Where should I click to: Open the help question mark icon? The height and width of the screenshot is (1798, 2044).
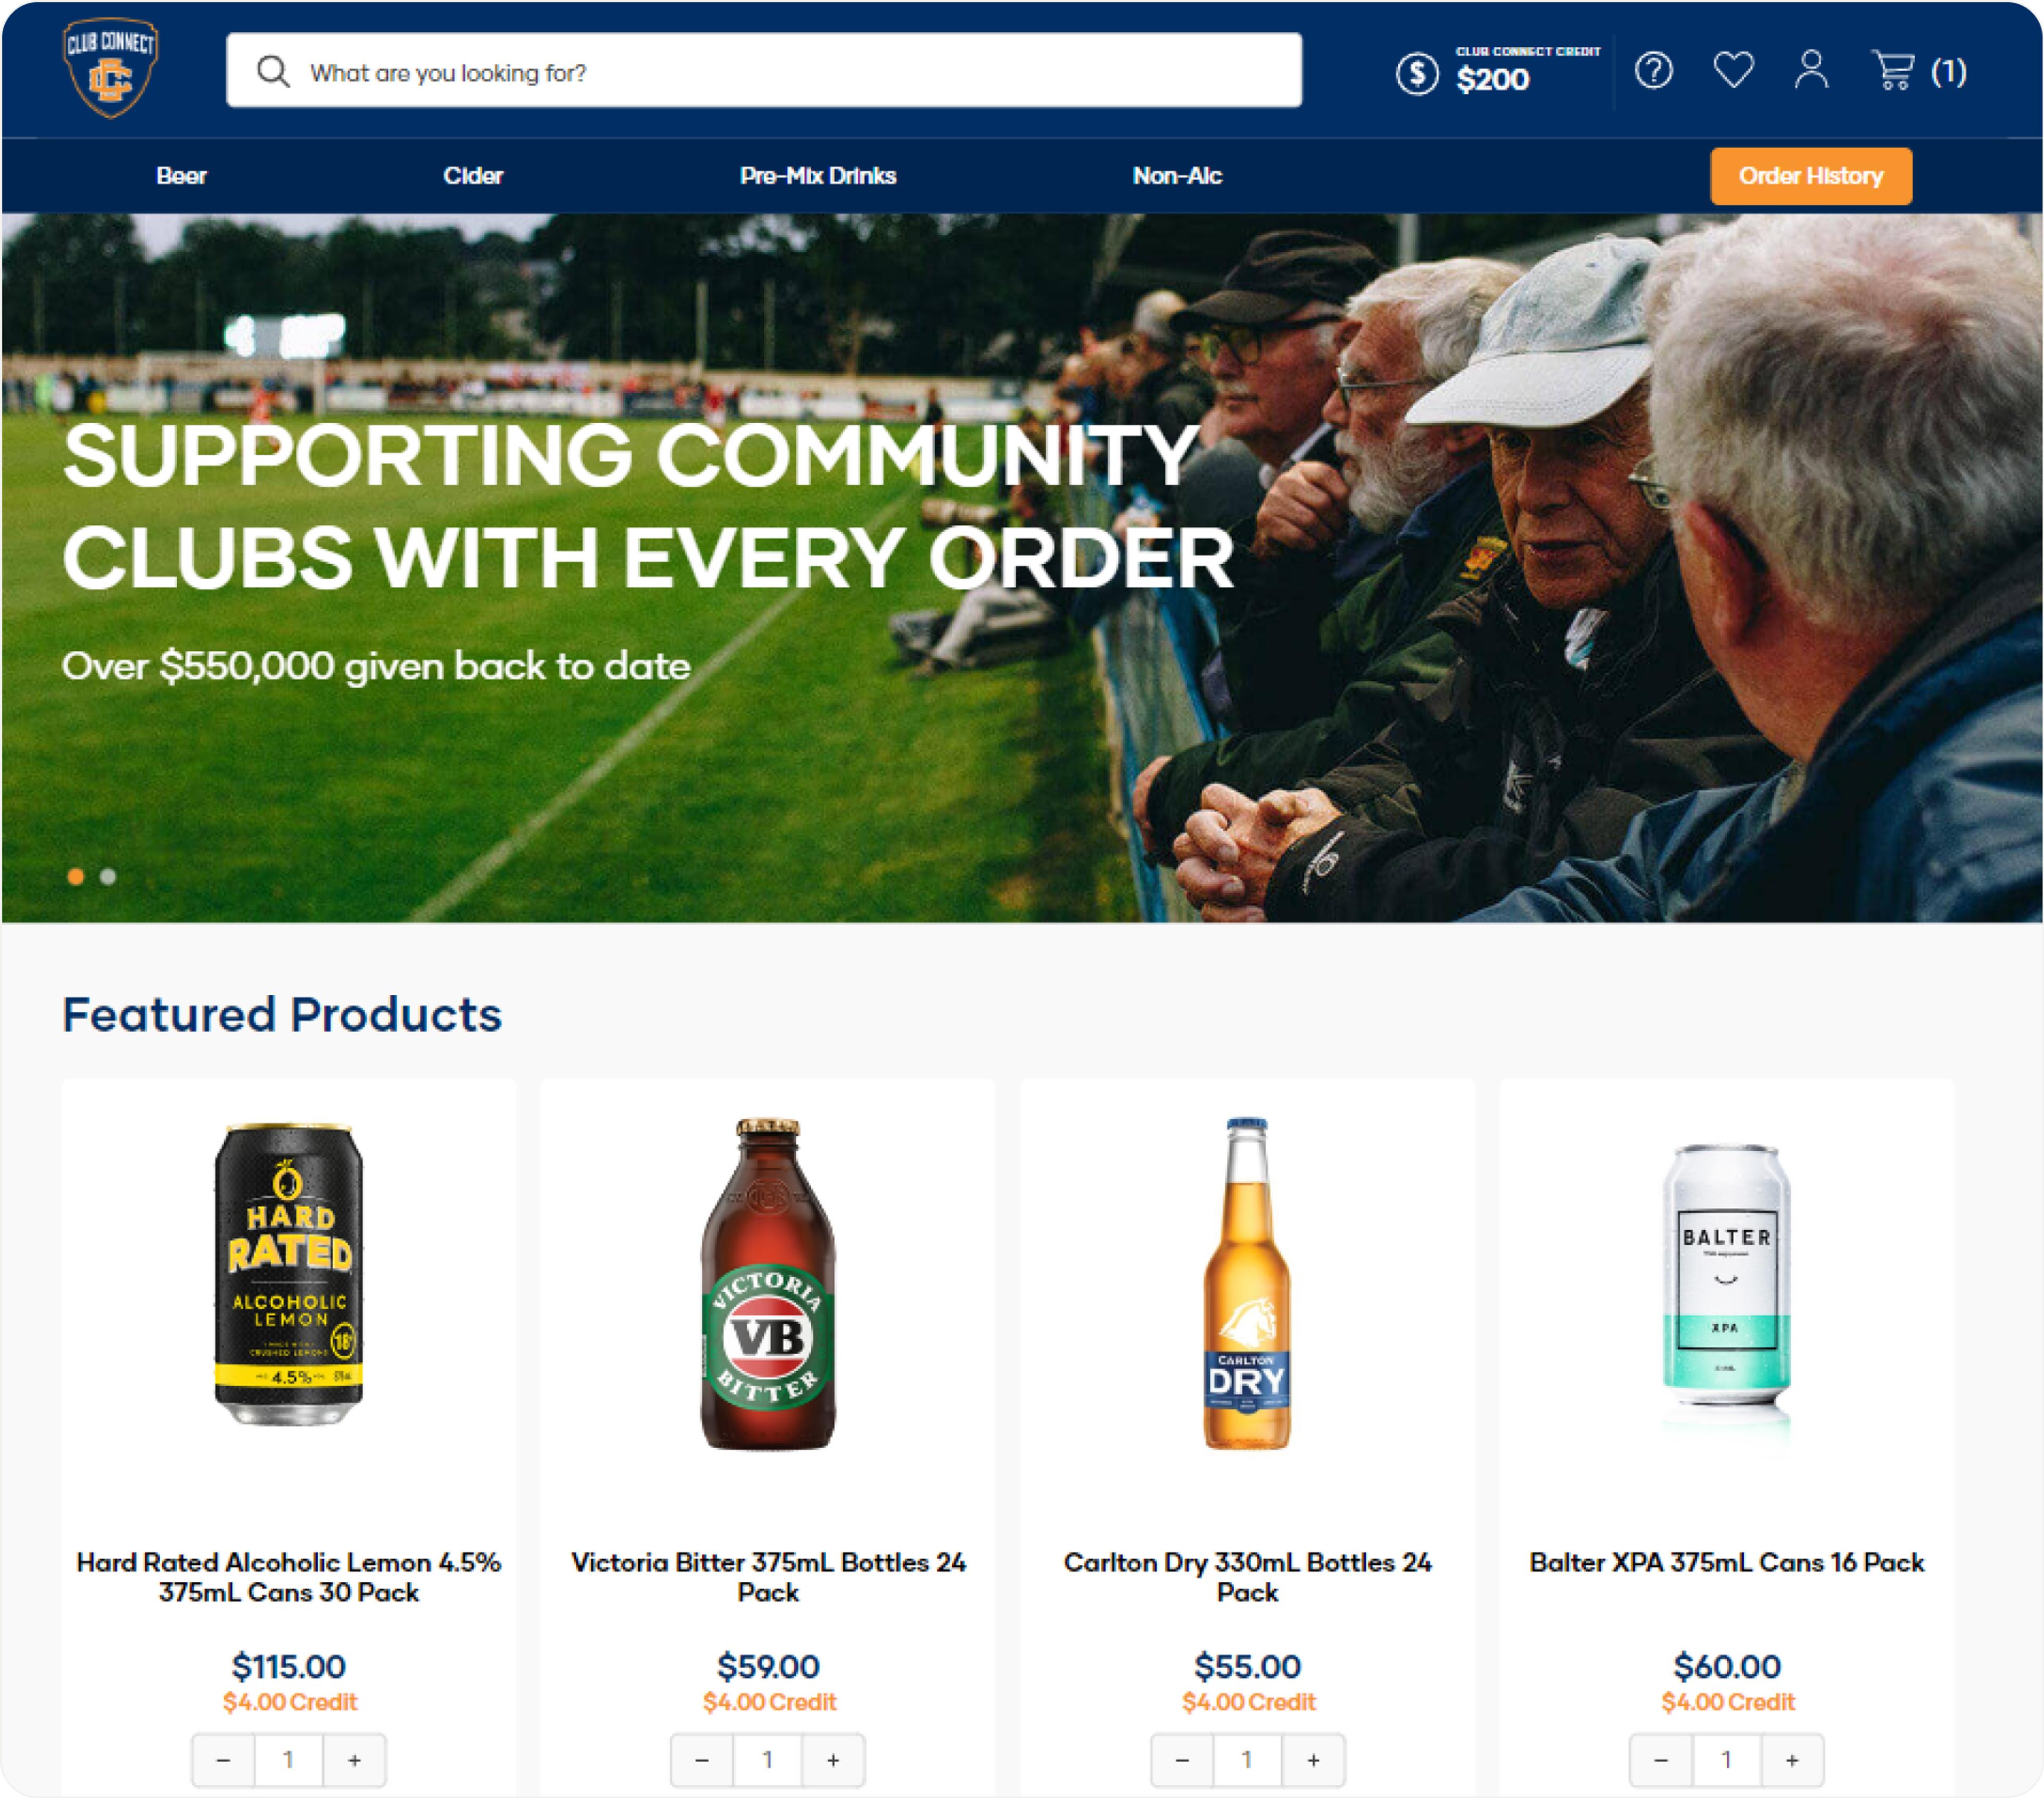click(1653, 70)
